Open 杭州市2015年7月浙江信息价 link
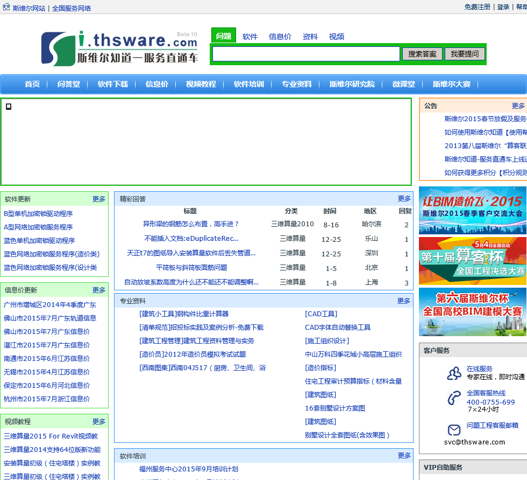Image resolution: width=527 pixels, height=480 pixels. [47, 399]
